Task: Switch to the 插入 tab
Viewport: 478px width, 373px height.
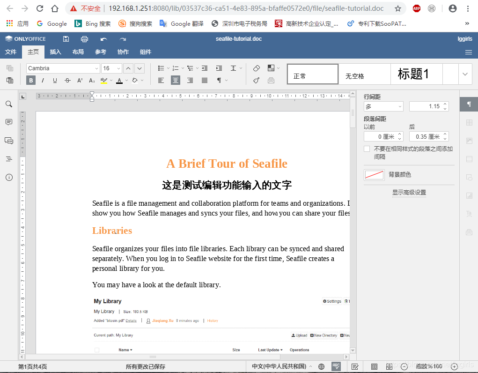Action: [56, 52]
